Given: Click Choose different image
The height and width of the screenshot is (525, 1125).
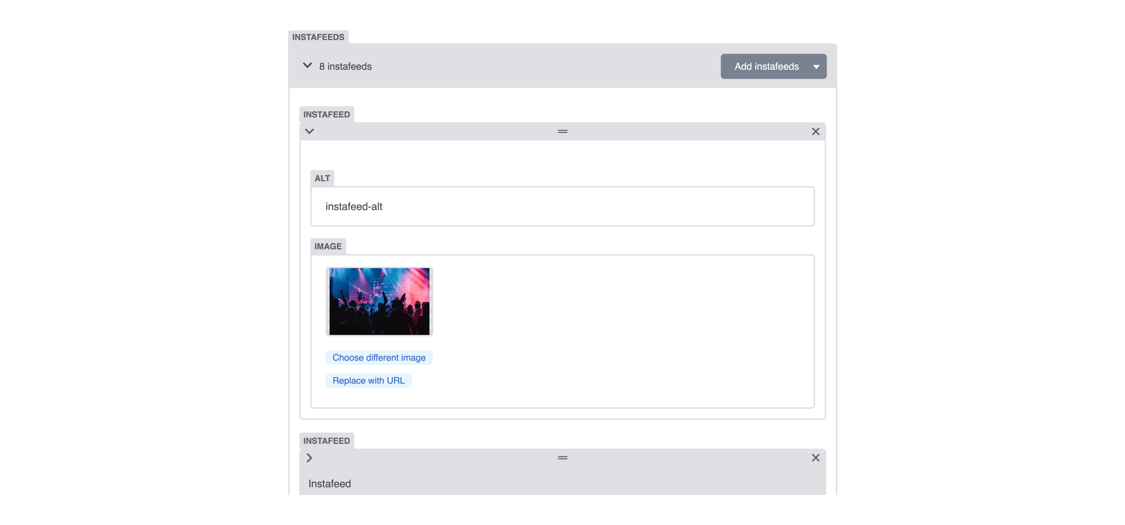Looking at the screenshot, I should pos(379,358).
